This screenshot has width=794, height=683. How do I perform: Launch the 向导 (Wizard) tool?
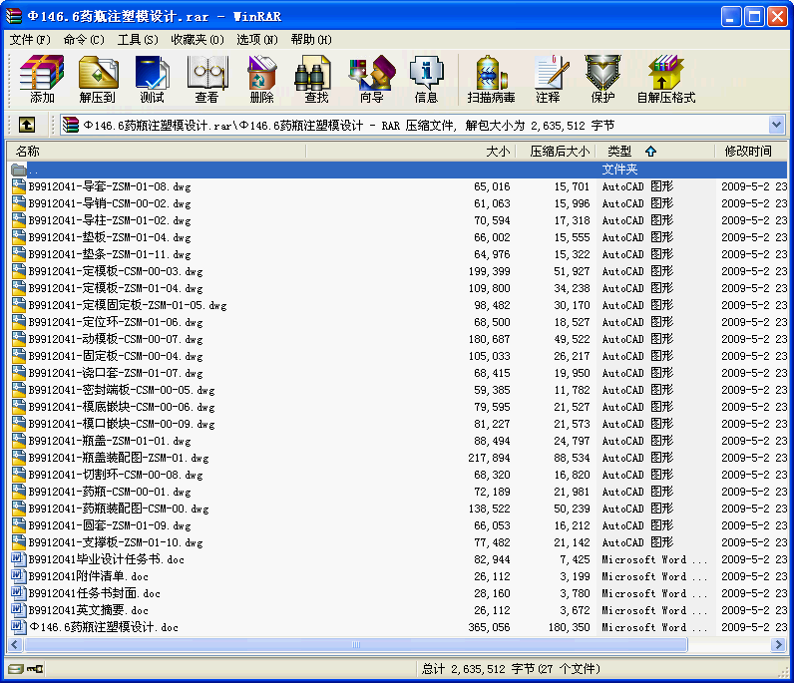(x=371, y=80)
